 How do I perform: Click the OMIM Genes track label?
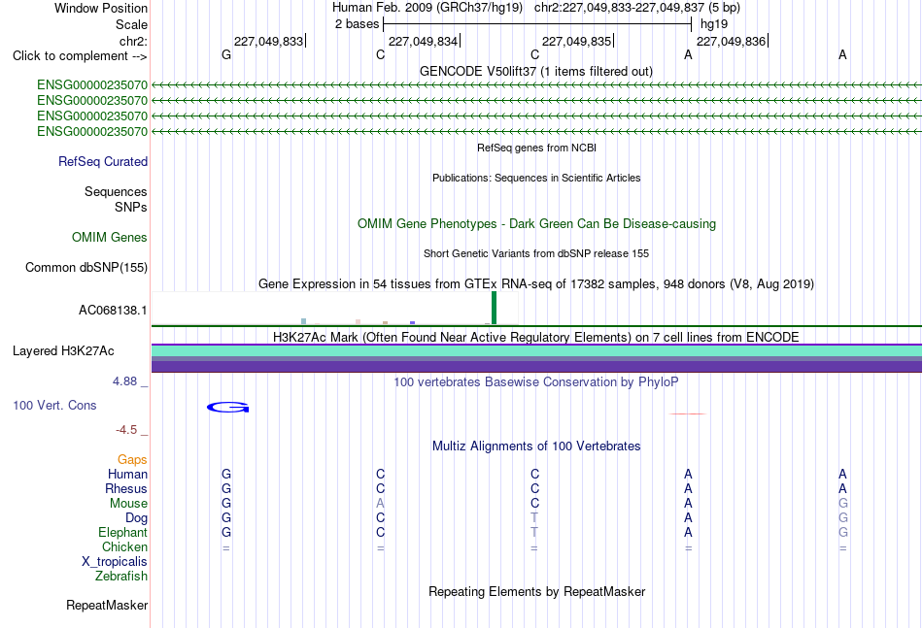(x=110, y=237)
